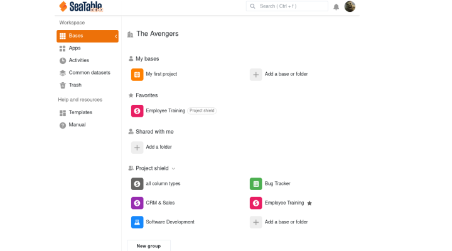
Task: Click plus icon in Project shield group
Action: 256,222
